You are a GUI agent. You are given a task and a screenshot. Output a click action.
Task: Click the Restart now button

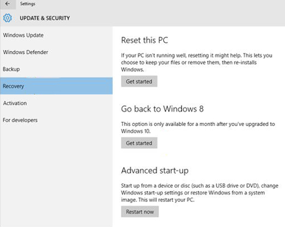(x=140, y=212)
